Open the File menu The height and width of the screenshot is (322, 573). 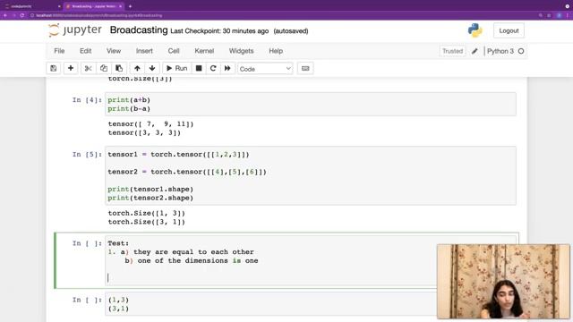(x=59, y=51)
